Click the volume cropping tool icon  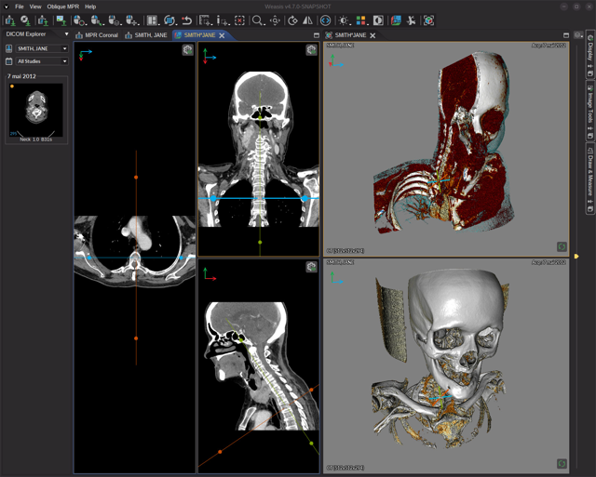click(412, 20)
